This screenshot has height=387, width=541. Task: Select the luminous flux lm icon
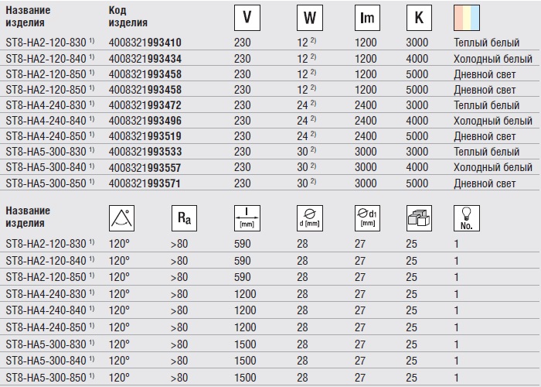pyautogui.click(x=367, y=19)
